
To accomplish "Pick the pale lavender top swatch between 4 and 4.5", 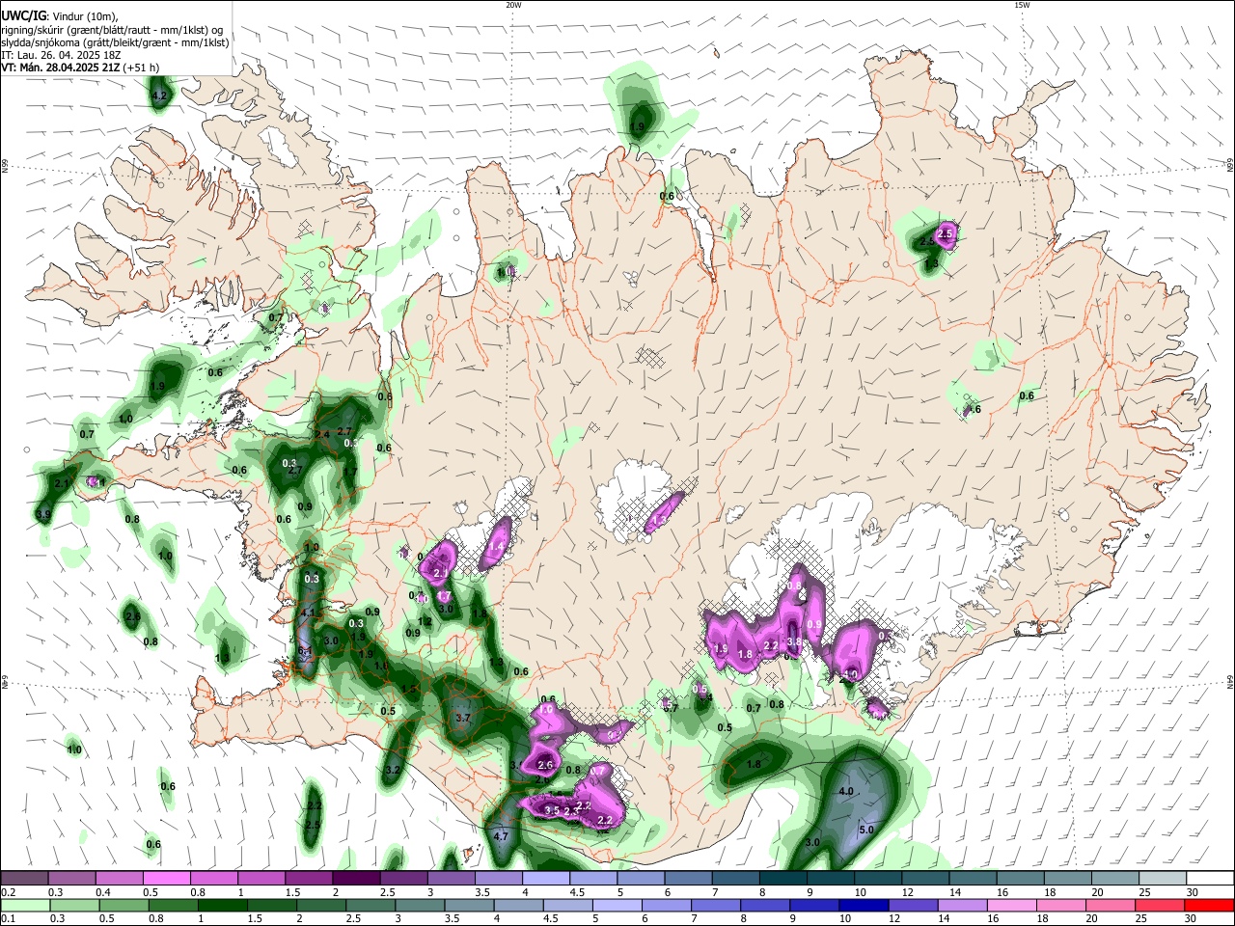I will point(546,879).
